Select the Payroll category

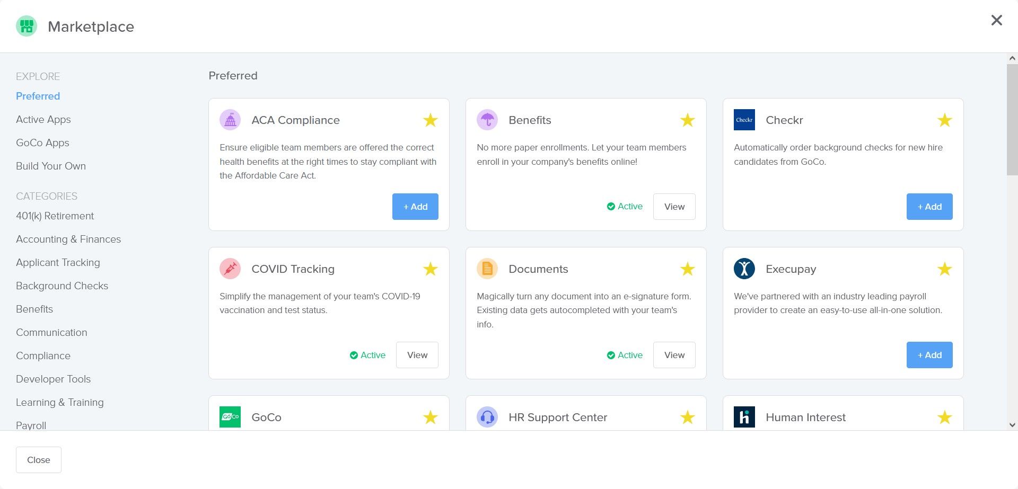[x=31, y=425]
